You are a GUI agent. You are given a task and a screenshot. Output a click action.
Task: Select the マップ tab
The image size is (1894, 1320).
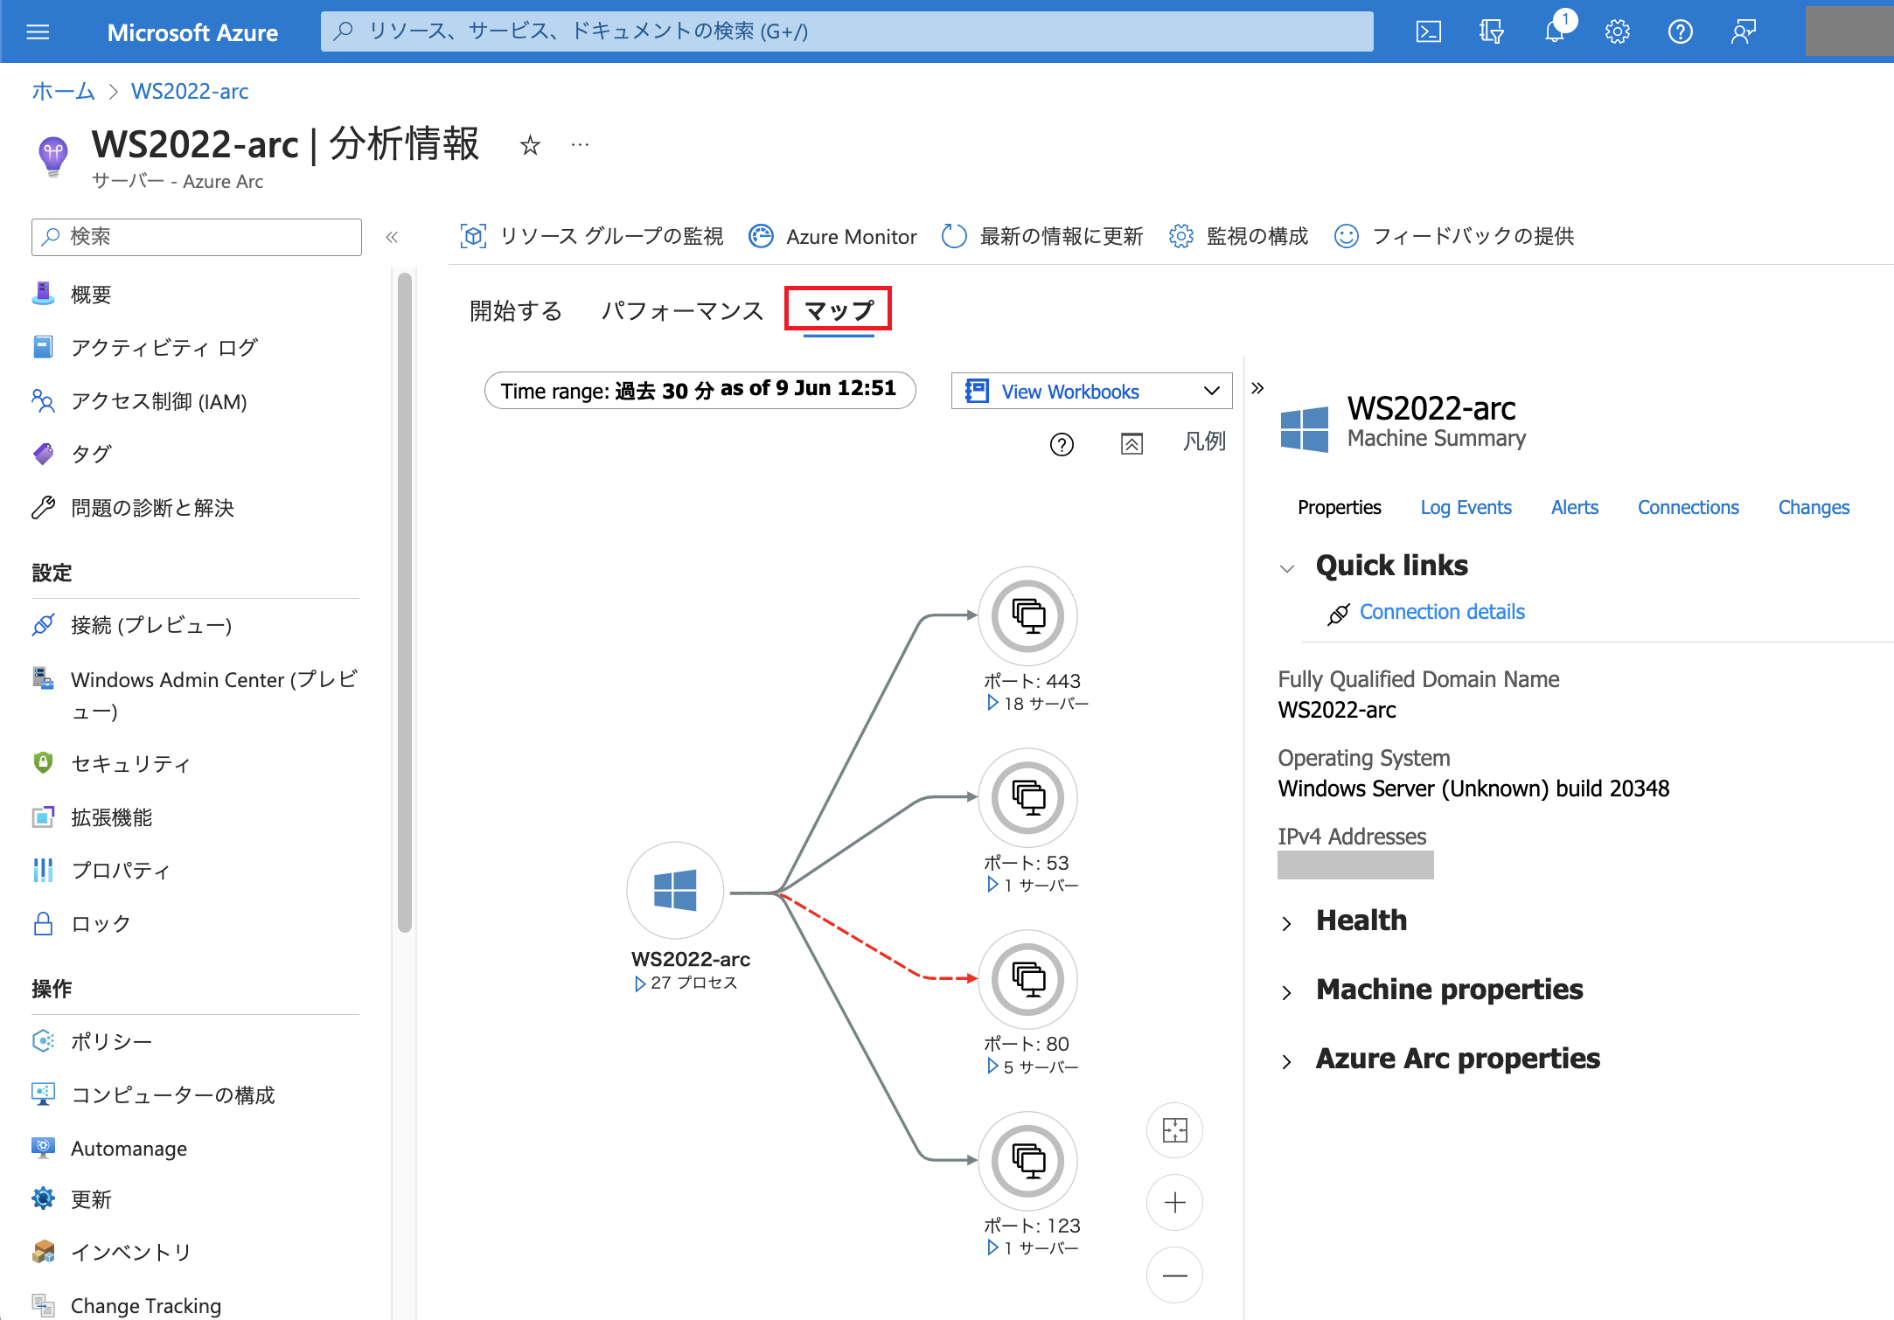click(x=839, y=310)
